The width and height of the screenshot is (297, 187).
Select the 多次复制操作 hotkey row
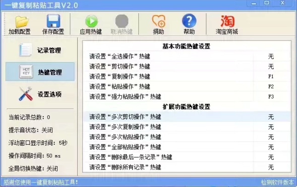187,127
